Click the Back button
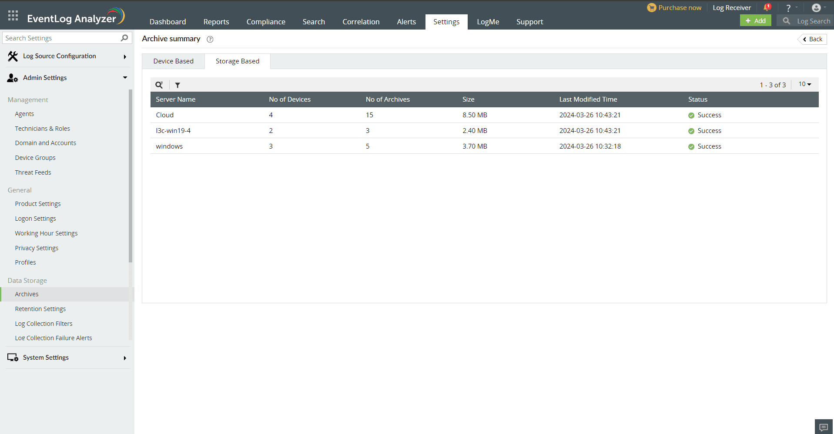This screenshot has height=434, width=834. pos(812,39)
